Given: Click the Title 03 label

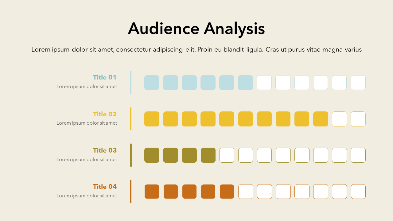Looking at the screenshot, I should (x=105, y=150).
